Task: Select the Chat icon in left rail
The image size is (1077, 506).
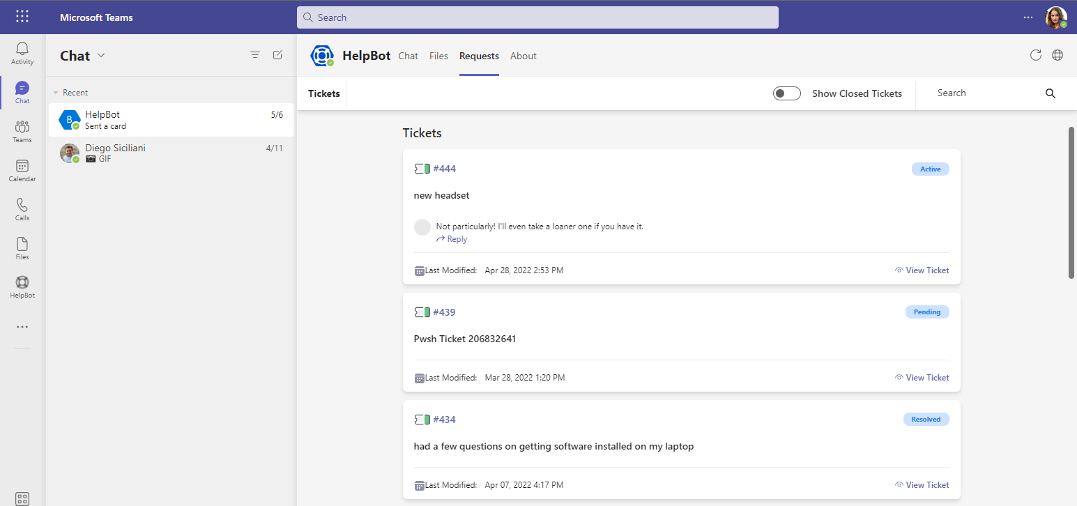Action: [22, 92]
